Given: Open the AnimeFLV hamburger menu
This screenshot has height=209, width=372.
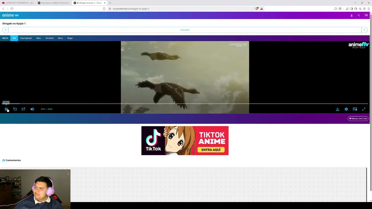Looking at the screenshot, I should [366, 15].
